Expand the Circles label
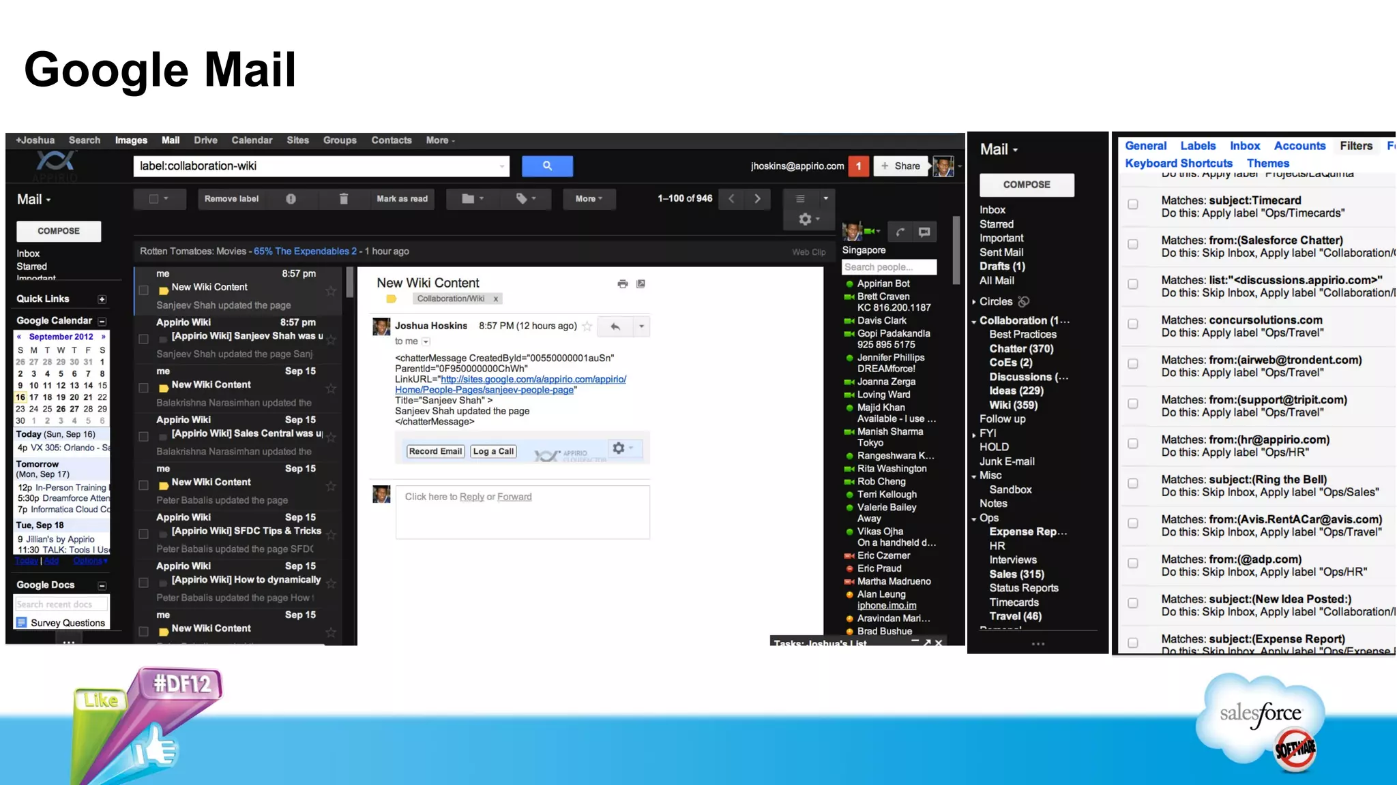This screenshot has width=1397, height=785. pyautogui.click(x=974, y=302)
